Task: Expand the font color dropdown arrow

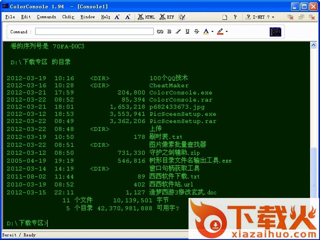Action: click(x=212, y=32)
